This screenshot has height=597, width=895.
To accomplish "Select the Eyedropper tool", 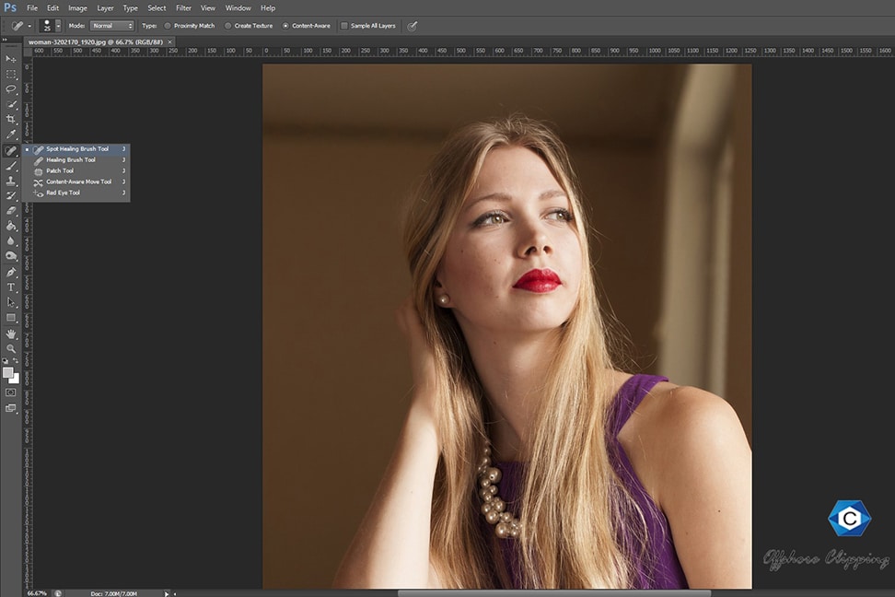I will 11,135.
